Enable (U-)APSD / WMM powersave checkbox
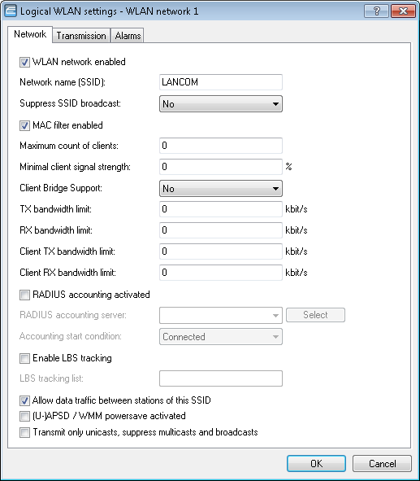Screen dimensions: 420x481 pyautogui.click(x=24, y=416)
